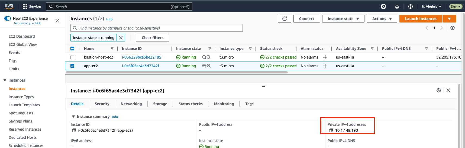Open the help question mark icon

[411, 7]
